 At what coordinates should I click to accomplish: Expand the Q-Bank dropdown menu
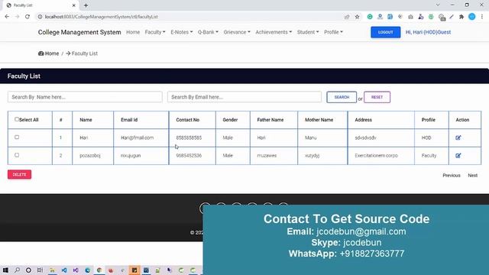pos(208,32)
